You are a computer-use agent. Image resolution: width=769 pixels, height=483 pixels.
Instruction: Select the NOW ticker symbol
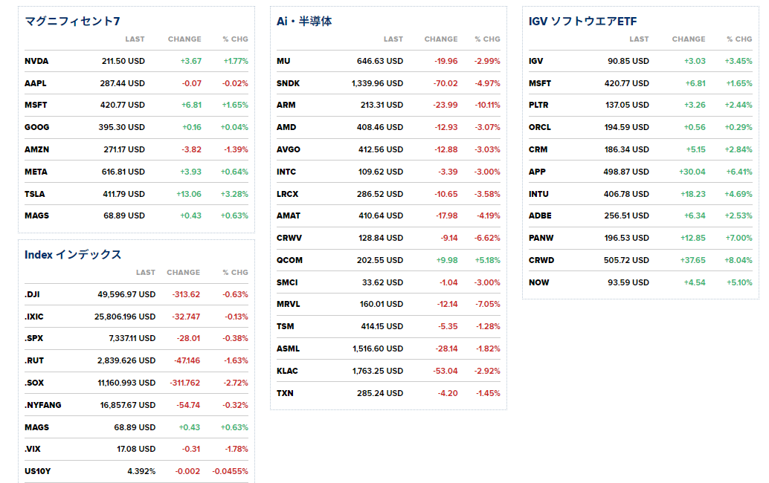(x=539, y=282)
